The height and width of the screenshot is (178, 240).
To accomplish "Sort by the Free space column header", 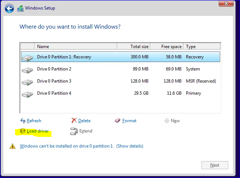I will (167, 47).
